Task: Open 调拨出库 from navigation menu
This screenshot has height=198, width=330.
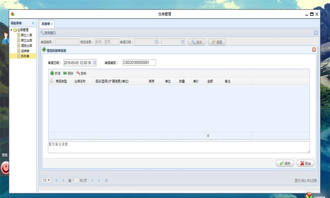Action: click(x=26, y=46)
